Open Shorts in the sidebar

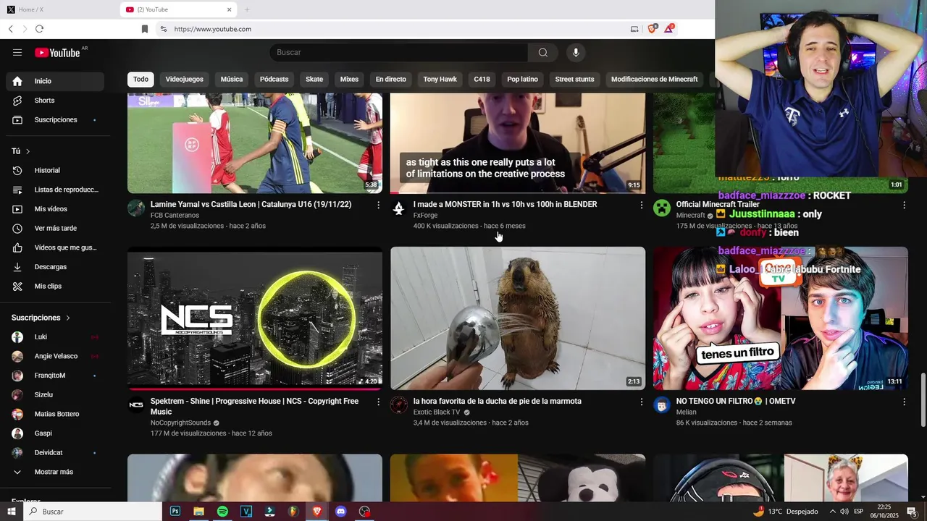tap(55, 101)
